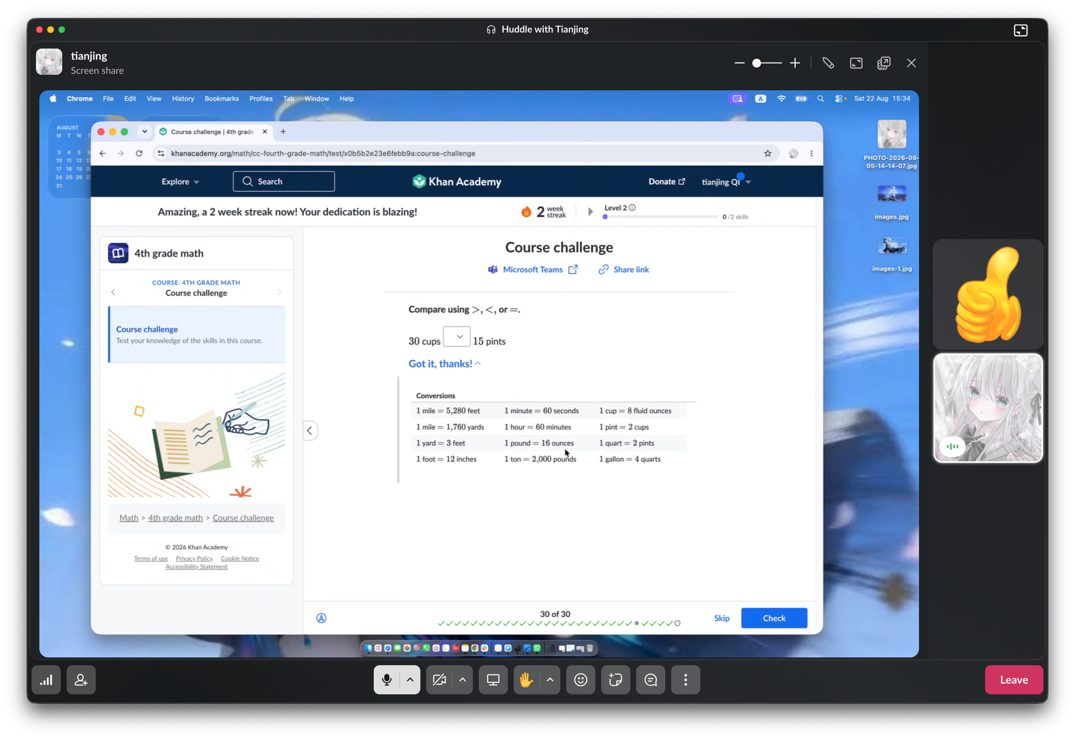Image resolution: width=1075 pixels, height=739 pixels.
Task: Click the expand screen share view icon
Action: pyautogui.click(x=856, y=63)
